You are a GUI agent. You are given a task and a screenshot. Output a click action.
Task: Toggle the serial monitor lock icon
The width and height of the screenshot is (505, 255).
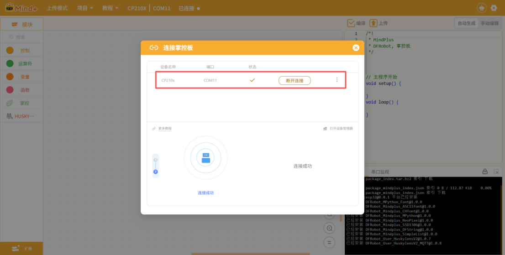click(x=485, y=172)
